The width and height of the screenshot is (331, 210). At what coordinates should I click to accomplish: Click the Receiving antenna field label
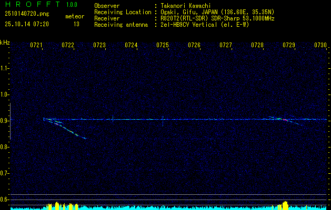(x=121, y=25)
